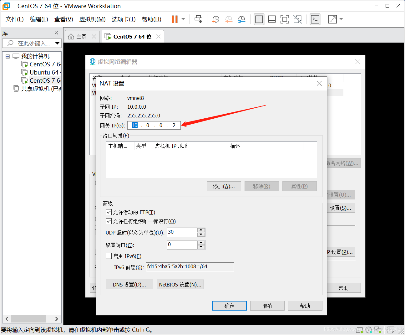Toggle 允许活动的 FTP checkbox
Image resolution: width=405 pixels, height=335 pixels.
pyautogui.click(x=109, y=212)
